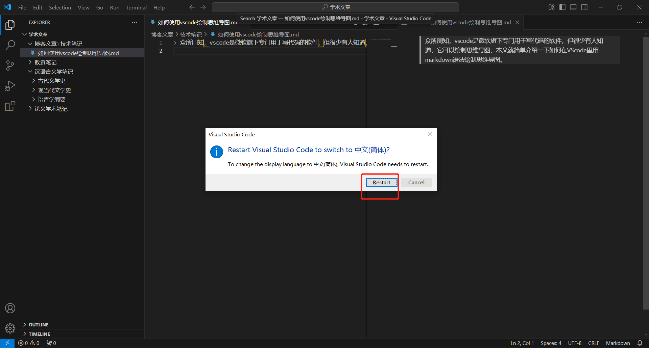Expand the TIMELINE section

pos(82,334)
